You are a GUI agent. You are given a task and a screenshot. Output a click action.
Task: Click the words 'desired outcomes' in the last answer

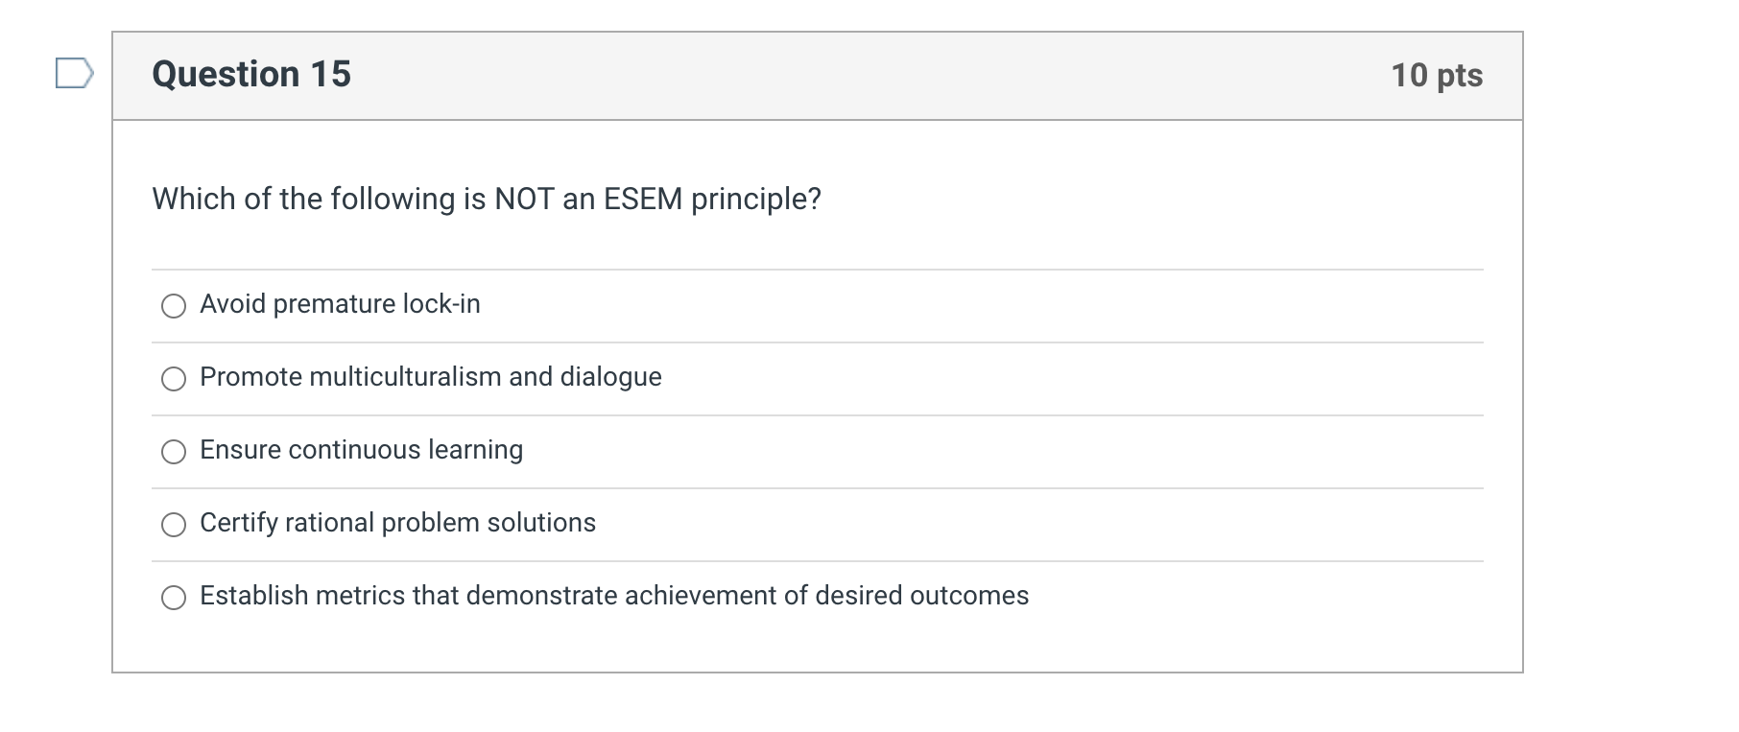921,596
